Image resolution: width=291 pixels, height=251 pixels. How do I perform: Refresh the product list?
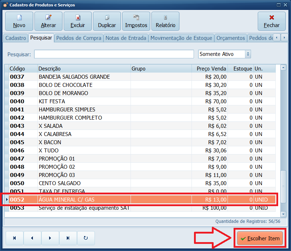click(x=86, y=238)
